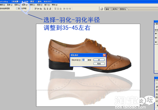Screen dimensions: 158x110
Task: Open the 图层(L) menu
Action: pos(17,5)
